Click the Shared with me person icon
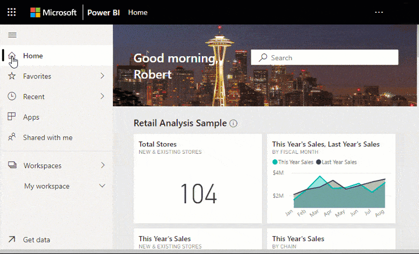The width and height of the screenshot is (419, 254). 12,137
